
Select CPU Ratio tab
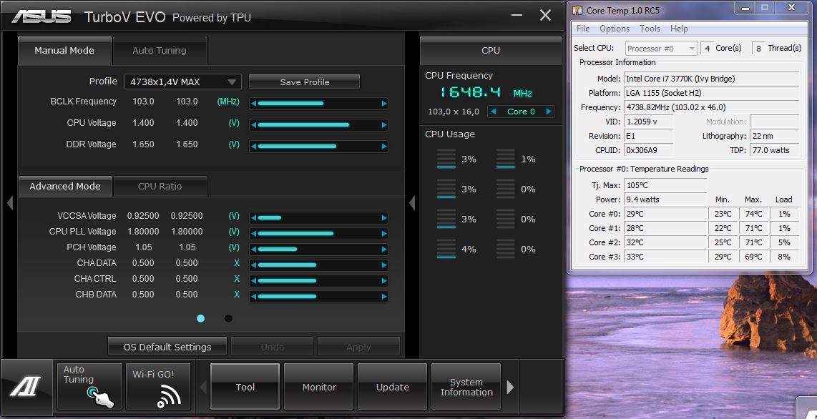point(160,187)
